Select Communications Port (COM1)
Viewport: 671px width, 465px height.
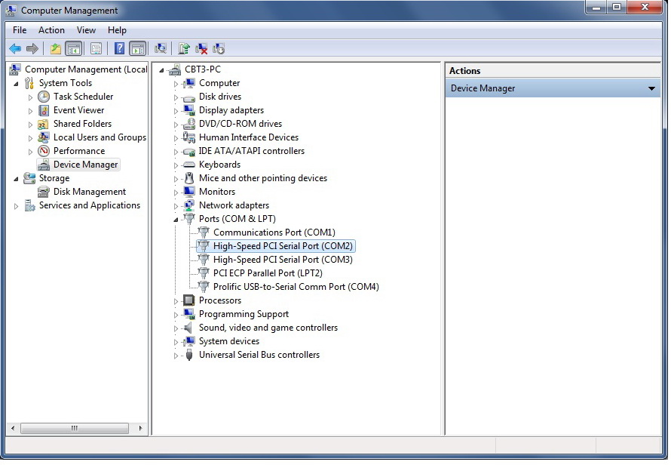pos(274,232)
